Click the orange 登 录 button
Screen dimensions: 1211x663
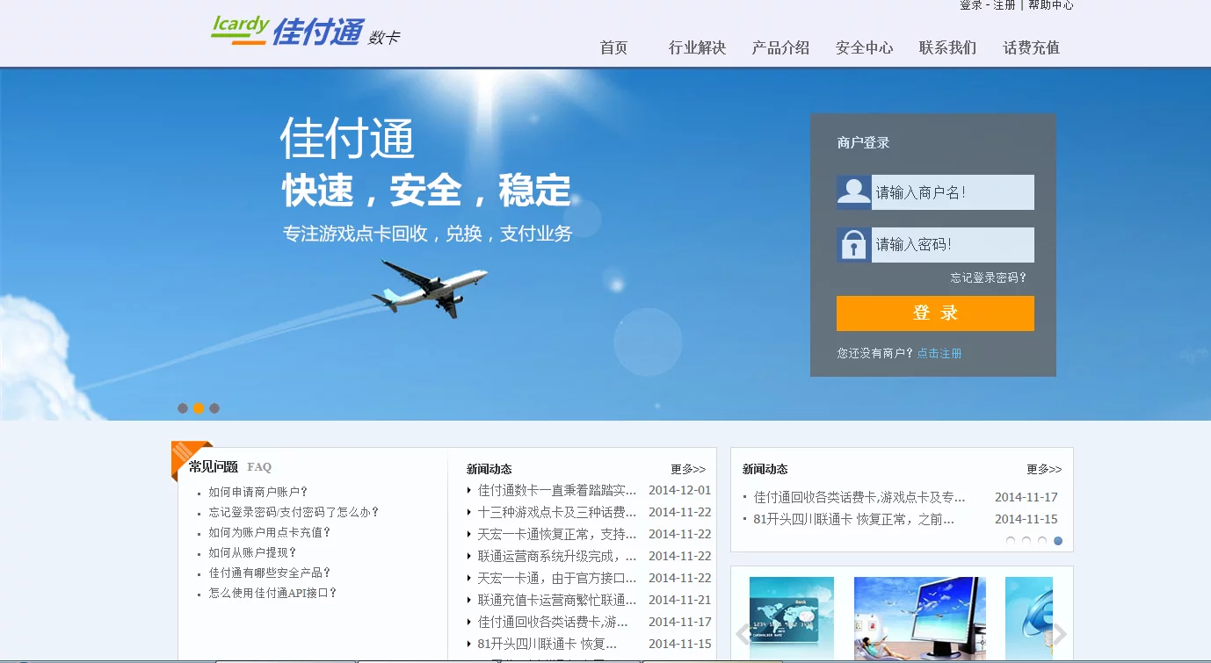pos(935,313)
